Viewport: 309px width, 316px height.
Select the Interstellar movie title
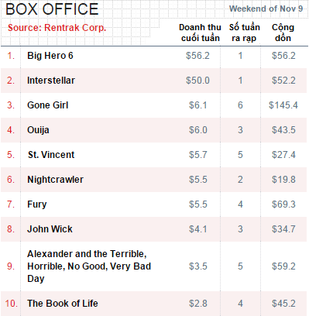(51, 81)
